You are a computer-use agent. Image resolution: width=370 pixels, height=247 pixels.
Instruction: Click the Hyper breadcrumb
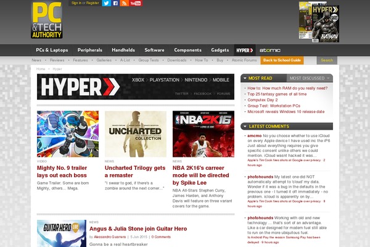click(57, 69)
